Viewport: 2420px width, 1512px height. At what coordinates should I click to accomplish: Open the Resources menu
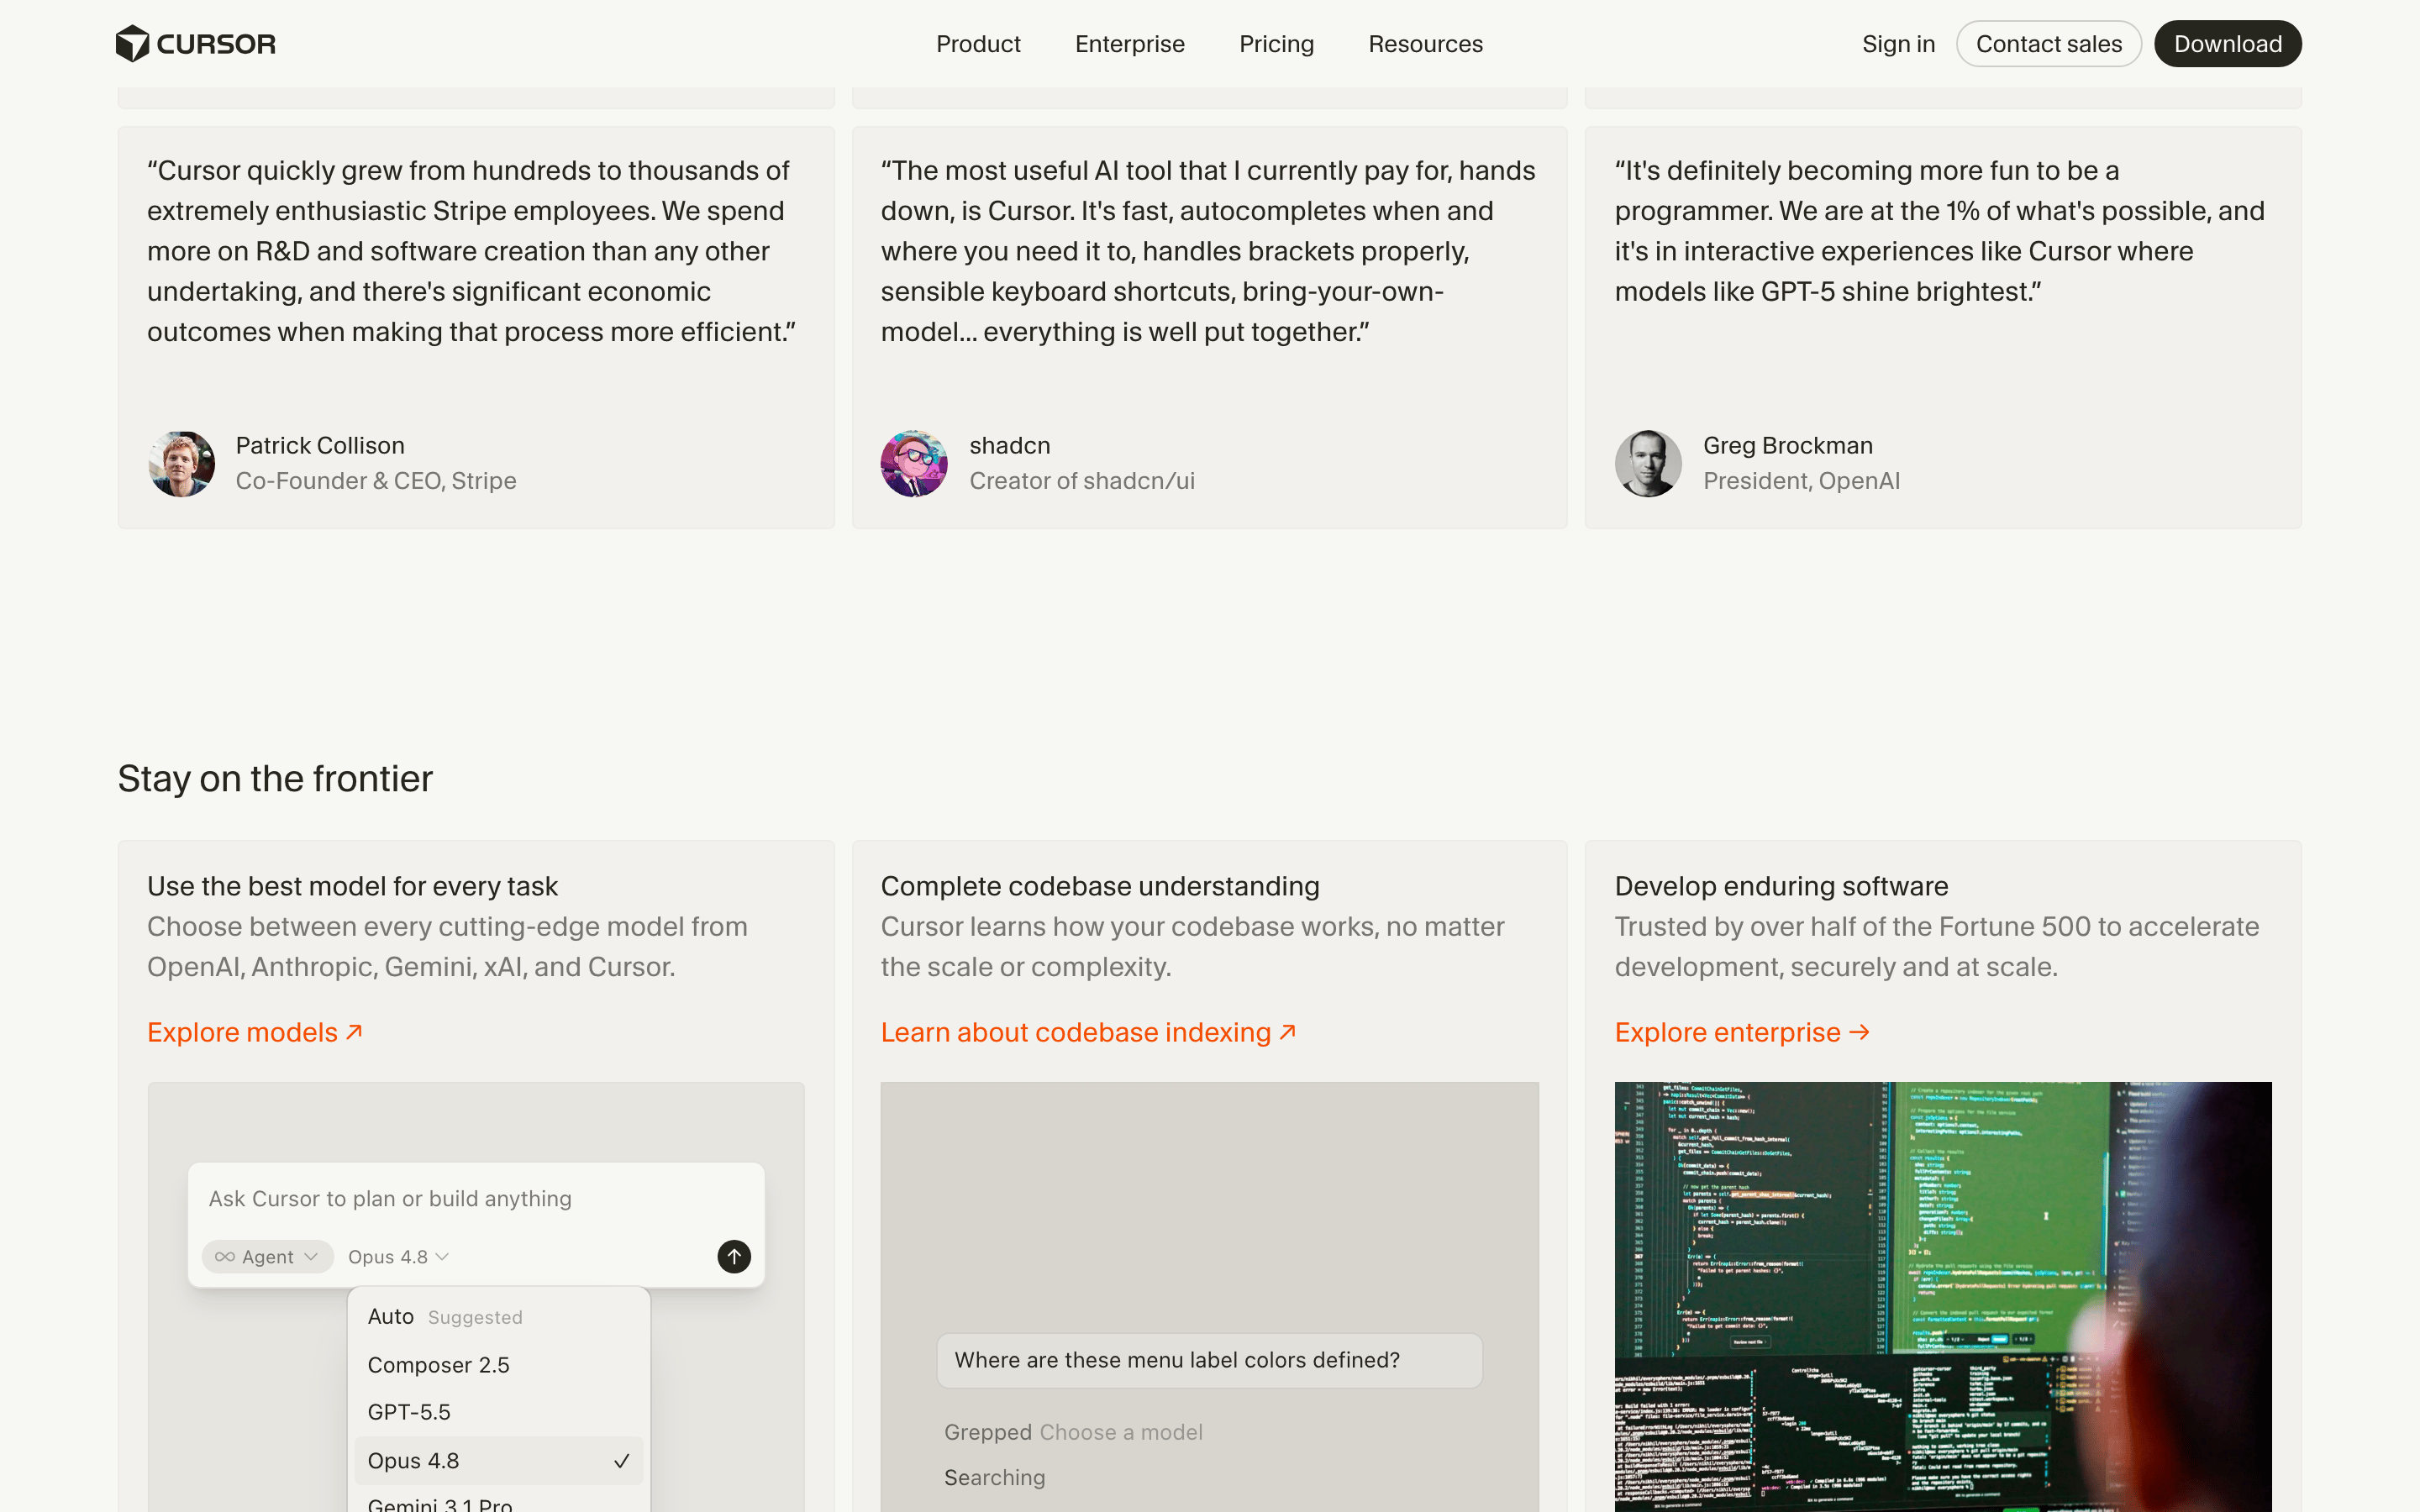(x=1425, y=44)
